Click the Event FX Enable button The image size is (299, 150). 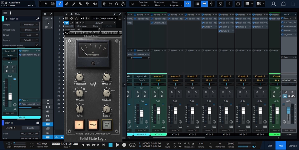pyautogui.click(x=31, y=128)
